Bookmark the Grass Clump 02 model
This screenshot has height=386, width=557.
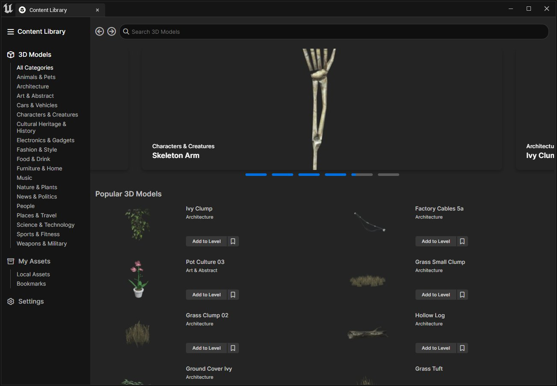[233, 348]
